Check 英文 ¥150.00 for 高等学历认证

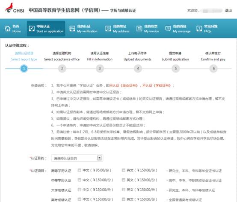point(124,170)
